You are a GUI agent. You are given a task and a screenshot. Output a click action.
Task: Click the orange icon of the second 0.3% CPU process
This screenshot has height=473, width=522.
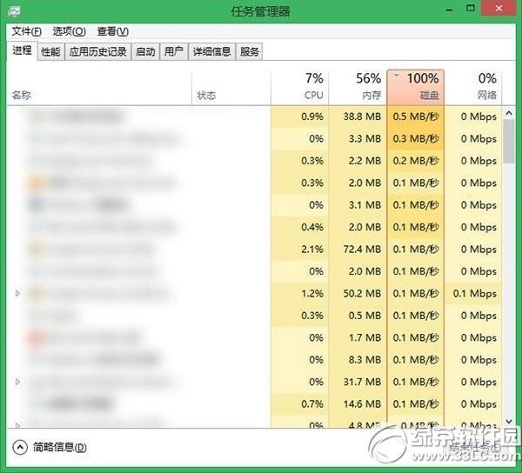click(36, 183)
